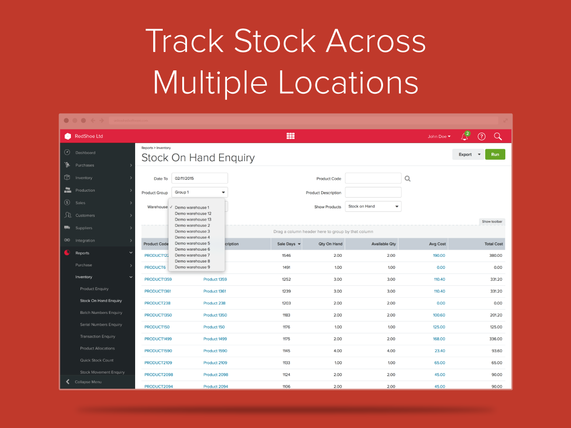Image resolution: width=571 pixels, height=428 pixels.
Task: Click the Sales dollar icon
Action: click(x=67, y=203)
